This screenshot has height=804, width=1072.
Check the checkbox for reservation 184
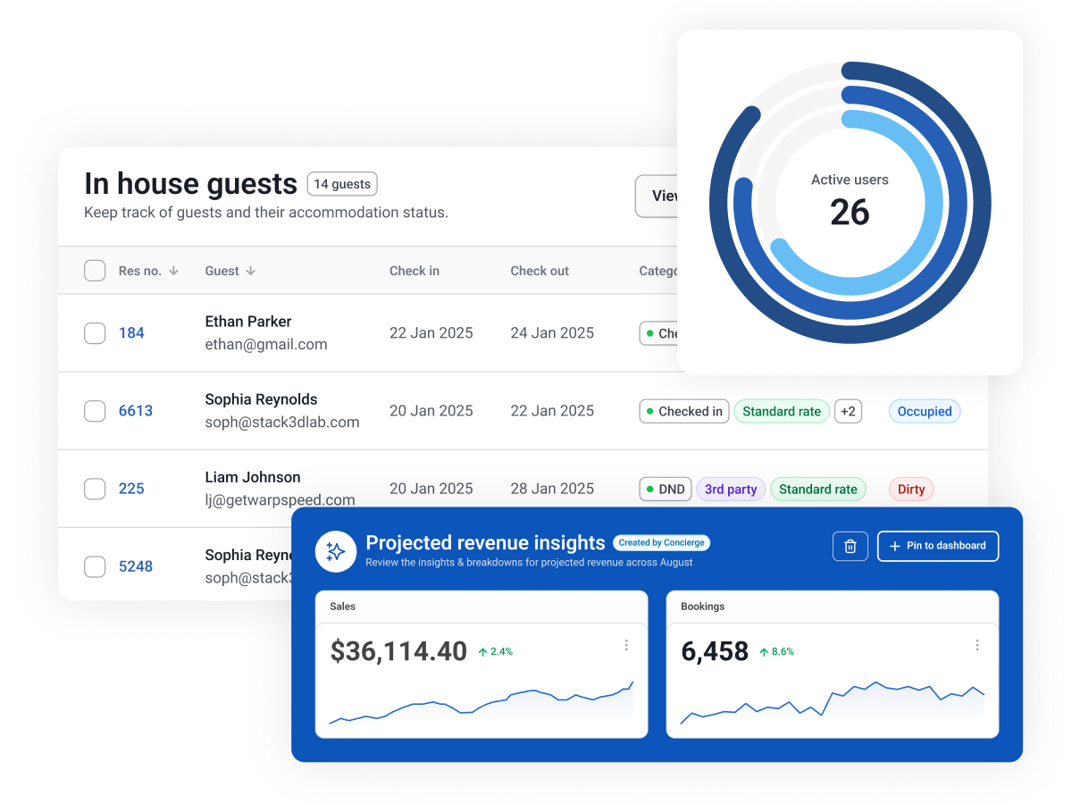click(95, 332)
